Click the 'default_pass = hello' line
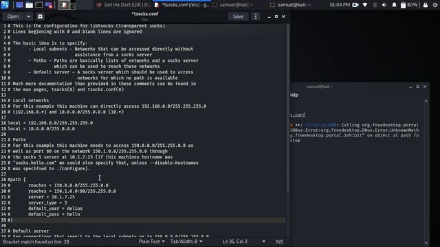This screenshot has height=247, width=440. 54,214
